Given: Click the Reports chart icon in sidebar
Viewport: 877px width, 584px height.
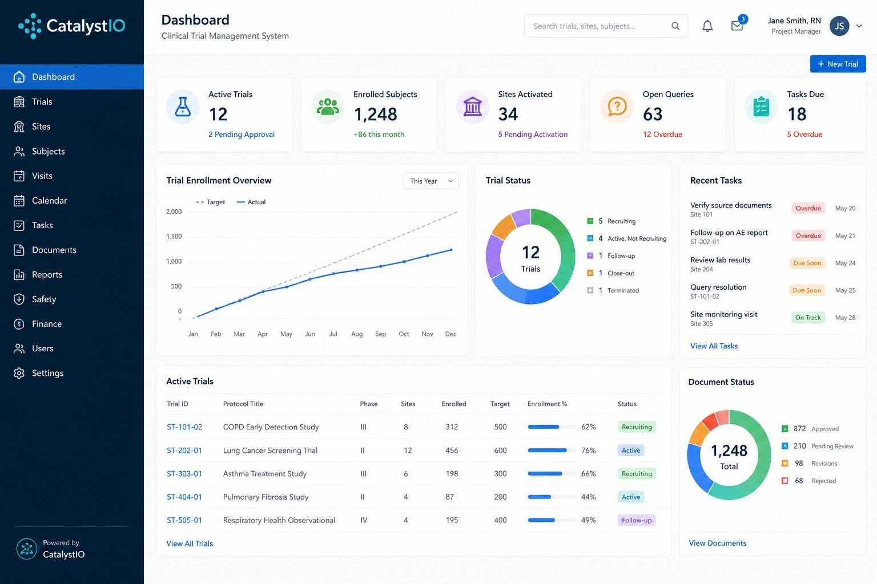Looking at the screenshot, I should 19,275.
